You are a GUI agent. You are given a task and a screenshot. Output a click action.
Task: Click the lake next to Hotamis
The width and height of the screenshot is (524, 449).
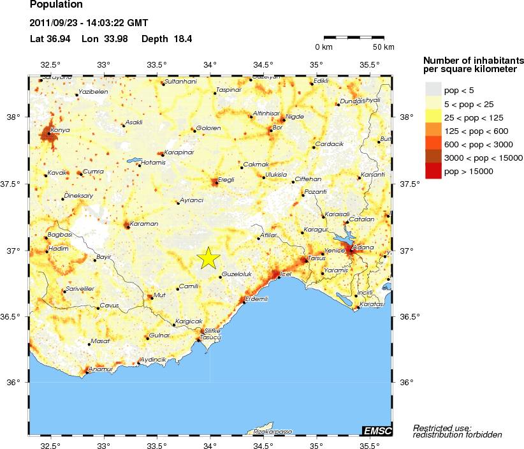pos(135,161)
